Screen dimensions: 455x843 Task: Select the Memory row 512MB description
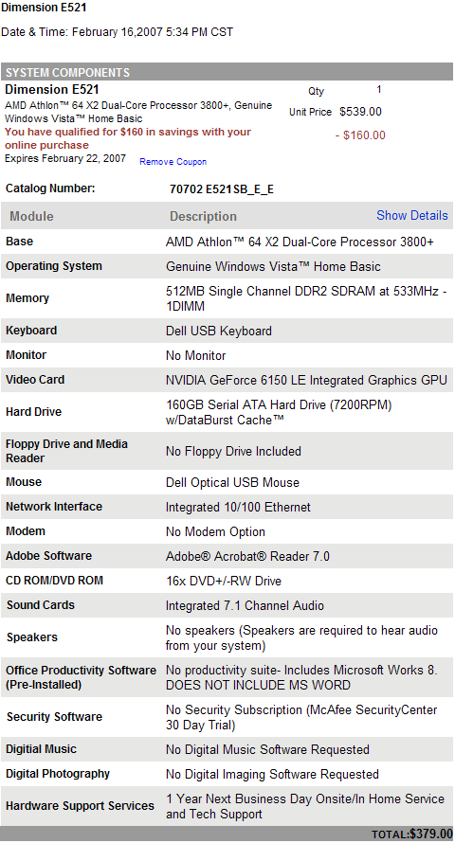coord(306,298)
